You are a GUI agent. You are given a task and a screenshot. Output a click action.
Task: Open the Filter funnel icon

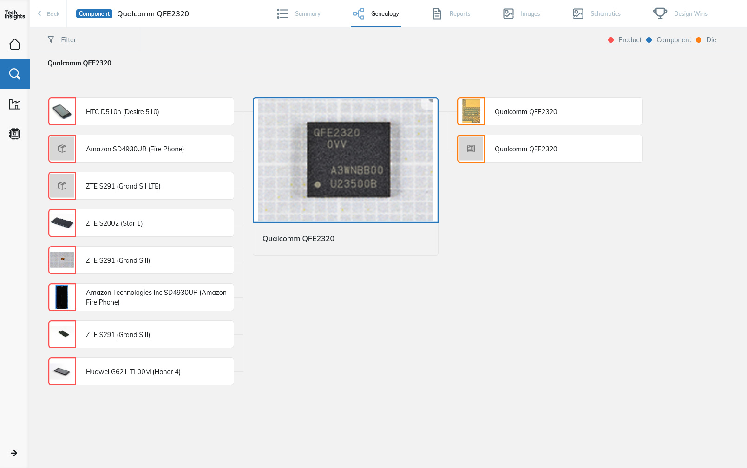tap(51, 40)
